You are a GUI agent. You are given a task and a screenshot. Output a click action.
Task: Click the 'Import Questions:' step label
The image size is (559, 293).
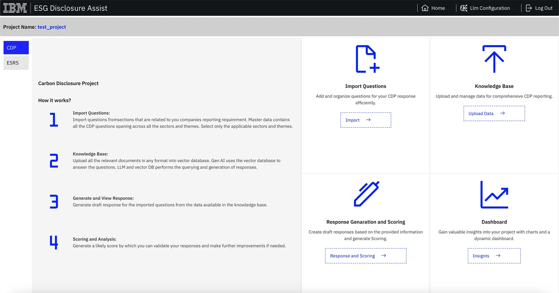pos(91,113)
